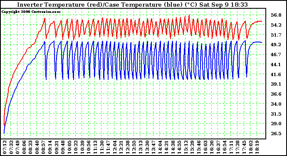Click the 16:03 time label
Screen dimensions: 287x156
click(205, 147)
